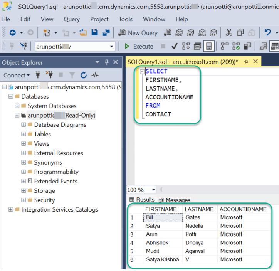This screenshot has height=271, width=279.
Task: Switch to the Messages tab
Action: [175, 200]
